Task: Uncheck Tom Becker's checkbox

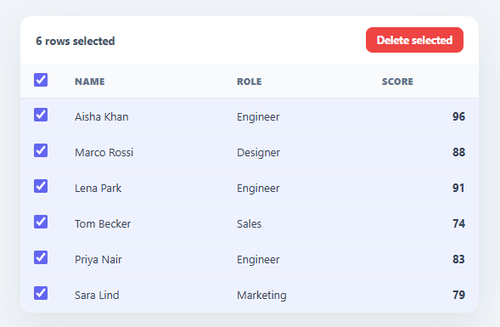Action: tap(41, 222)
